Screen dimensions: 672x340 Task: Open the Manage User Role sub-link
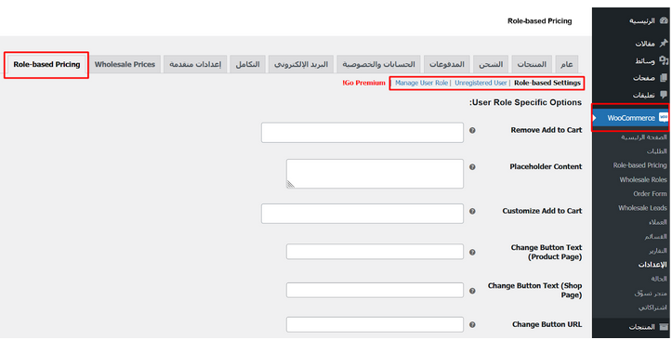point(421,83)
